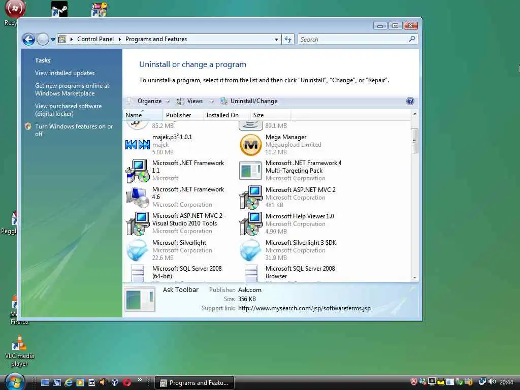This screenshot has height=390, width=520.
Task: Click the mysearch.com support link
Action: pos(305,308)
